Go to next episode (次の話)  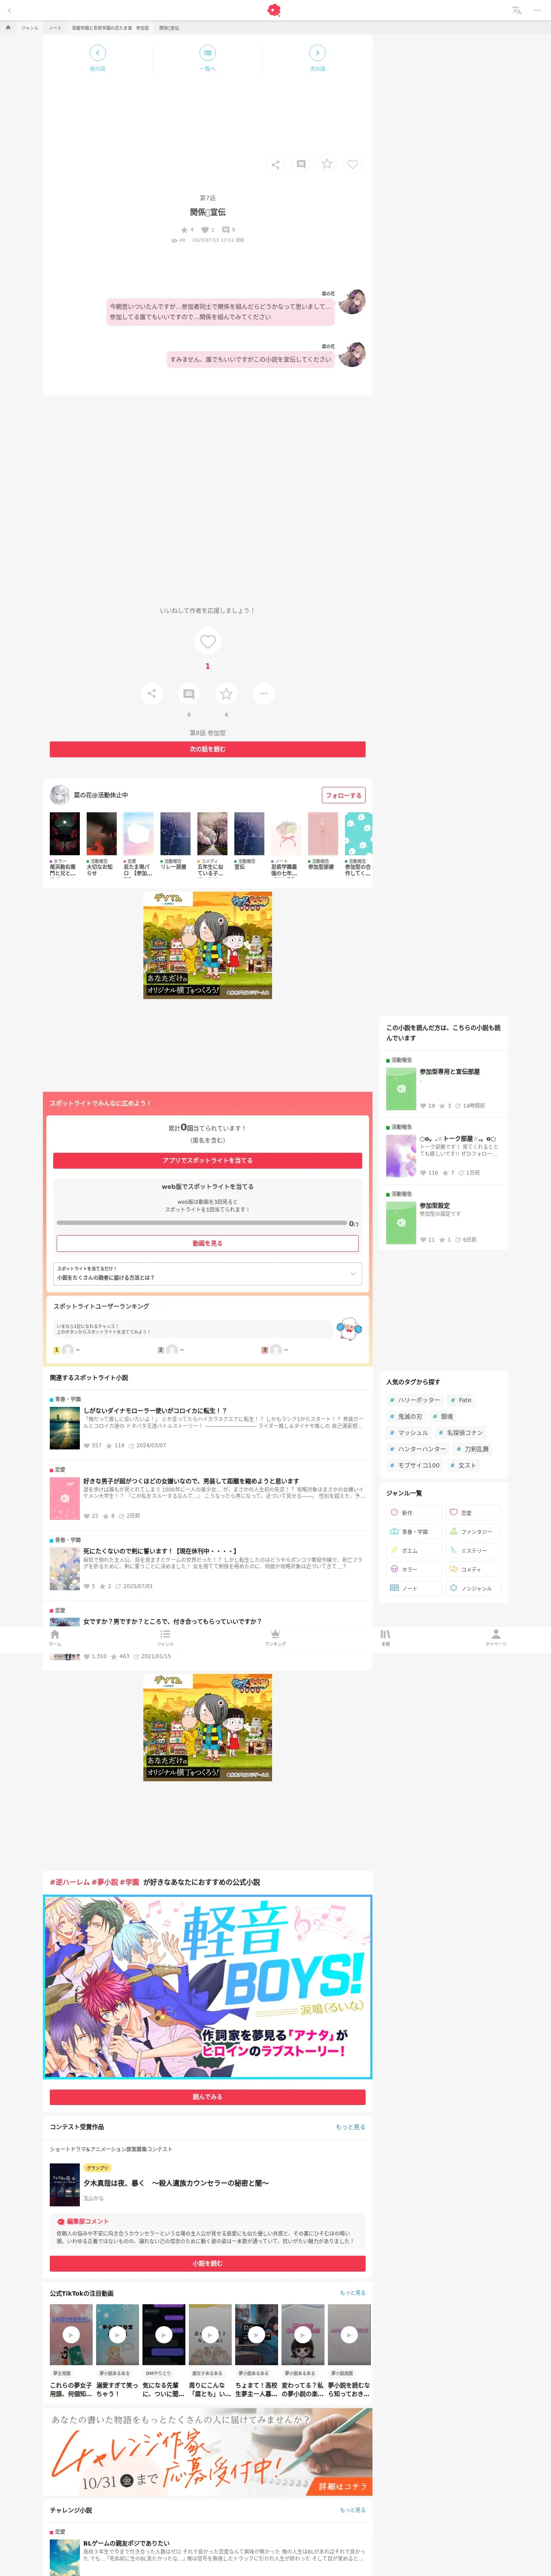(317, 57)
